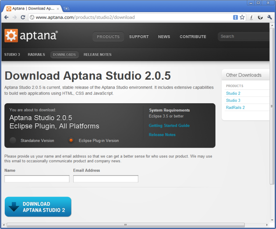Click the vertical scrollbar down arrow
The image size is (276, 229).
pos(272,220)
